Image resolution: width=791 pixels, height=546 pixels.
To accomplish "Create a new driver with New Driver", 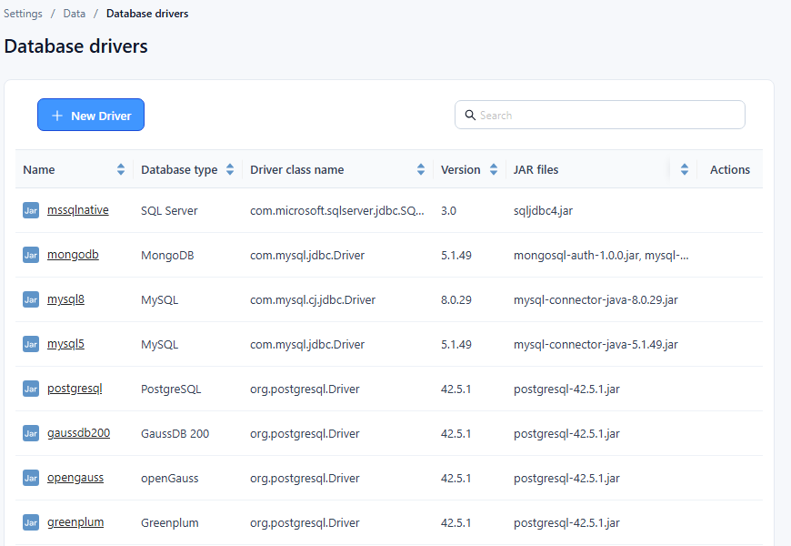I will point(91,115).
